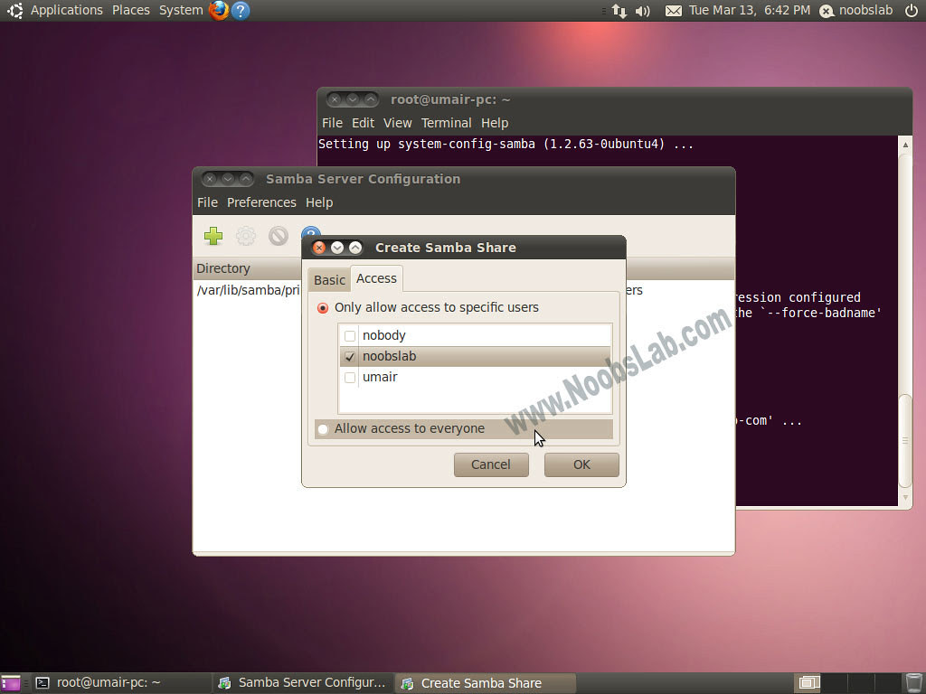This screenshot has height=694, width=926.
Task: Click OK to create the share
Action: (x=581, y=464)
